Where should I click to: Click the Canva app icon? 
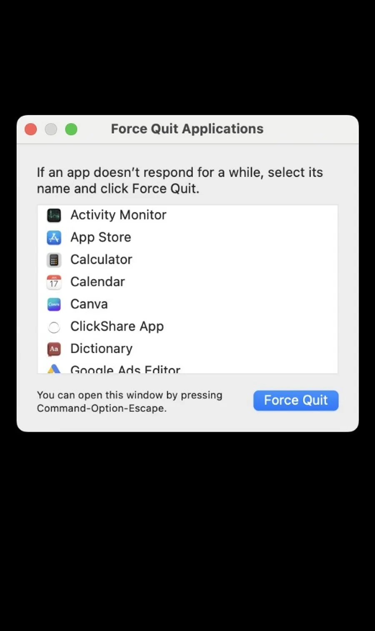coord(54,304)
